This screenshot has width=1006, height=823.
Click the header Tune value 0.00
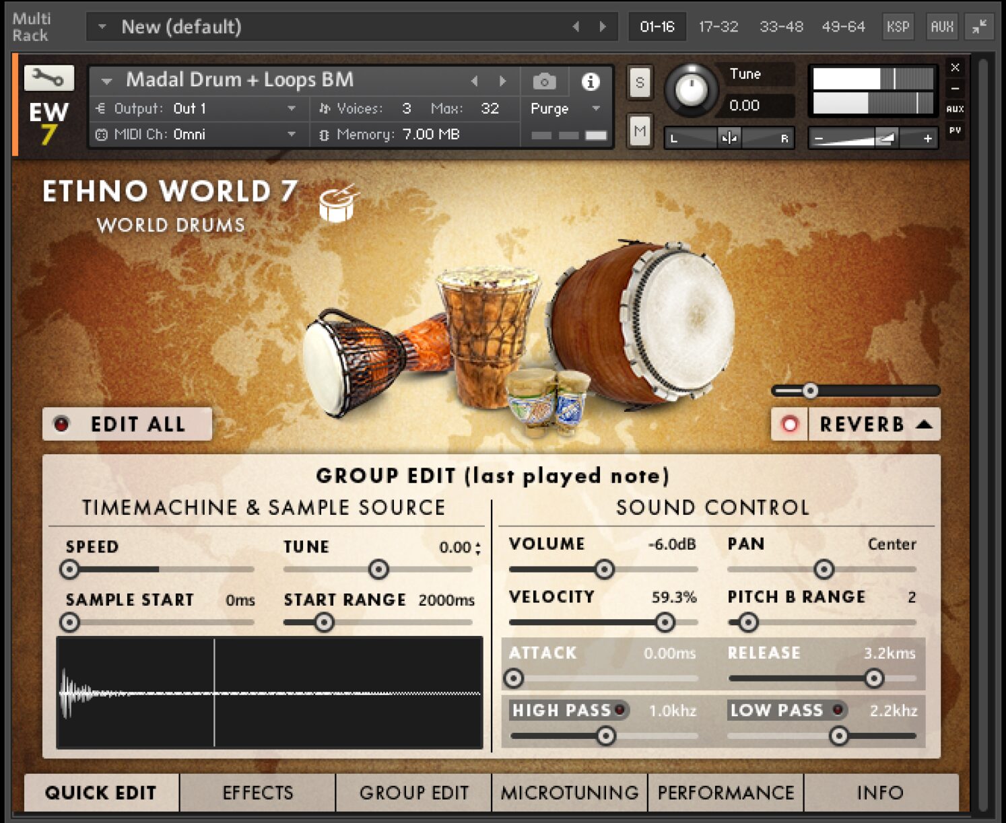coord(744,106)
